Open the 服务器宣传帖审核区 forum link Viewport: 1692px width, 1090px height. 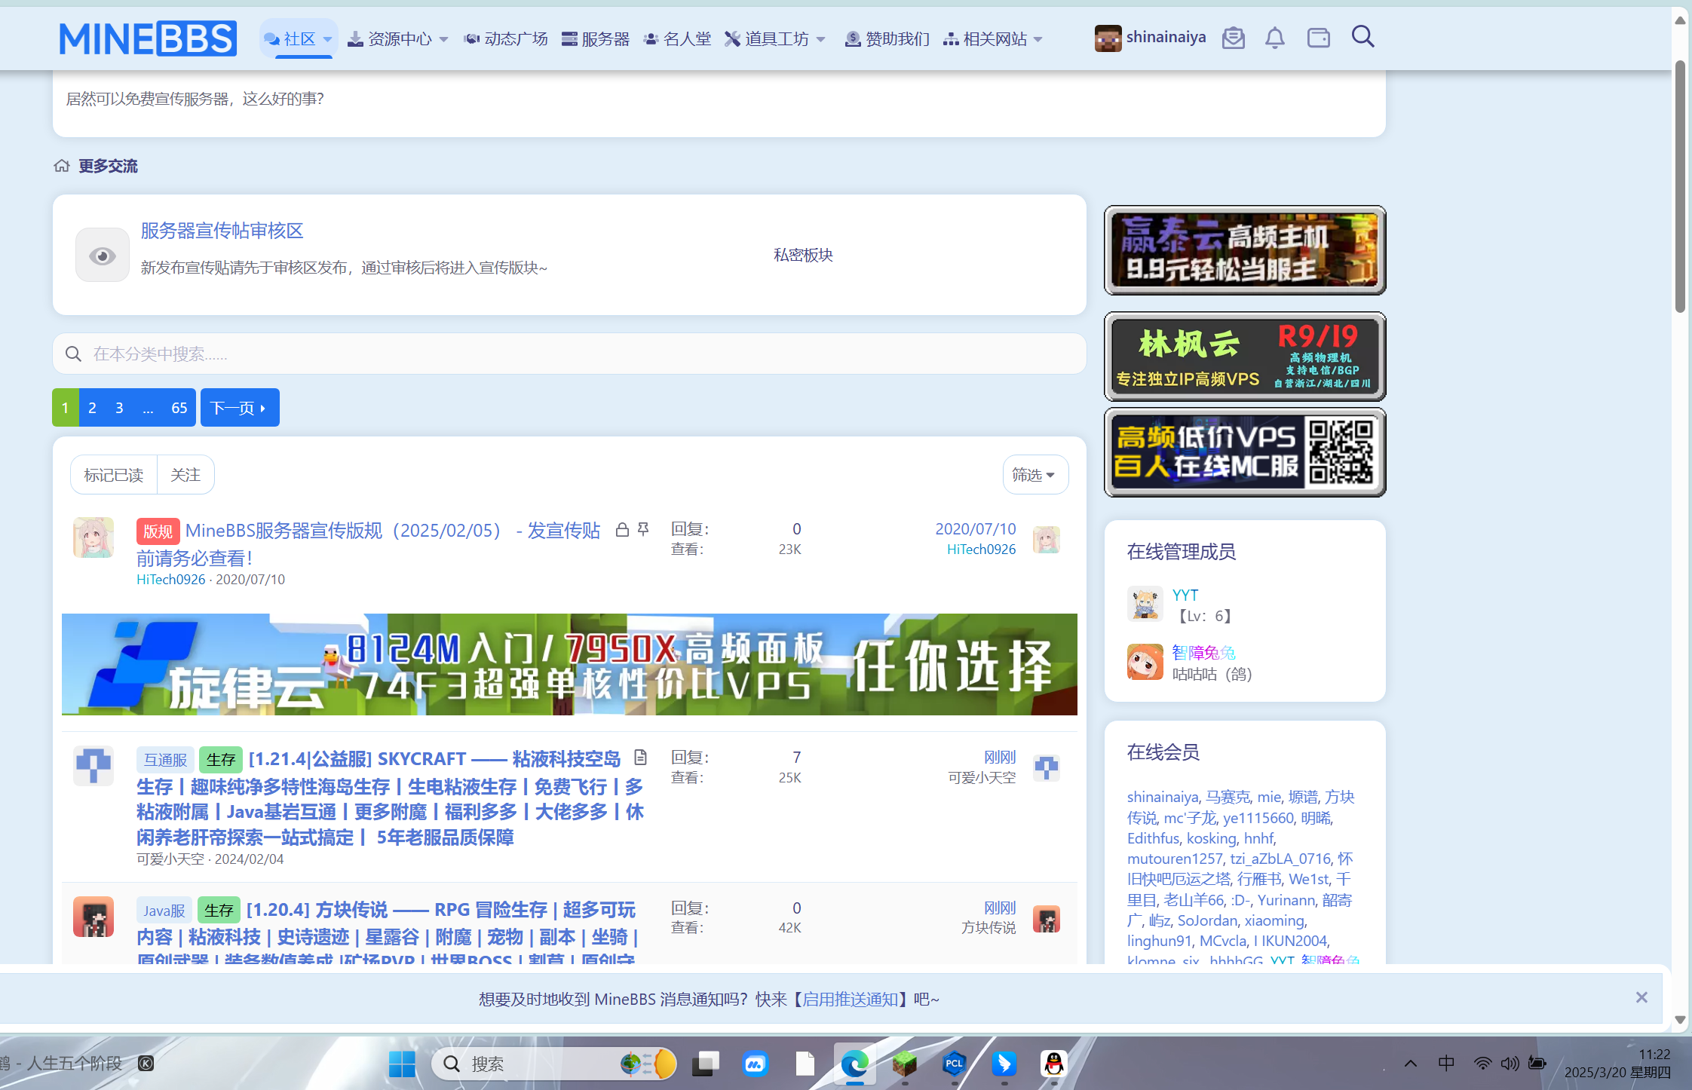point(222,231)
